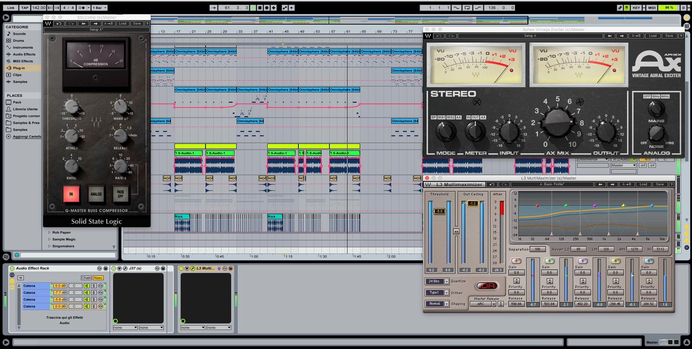Toggle Audio Effect Rack device activator

click(12, 268)
